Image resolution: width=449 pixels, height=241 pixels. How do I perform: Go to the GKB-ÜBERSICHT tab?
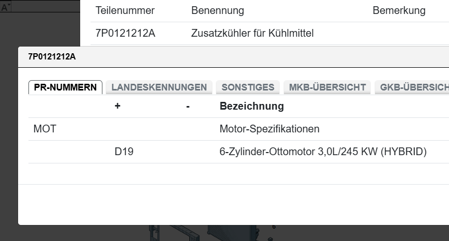[414, 87]
